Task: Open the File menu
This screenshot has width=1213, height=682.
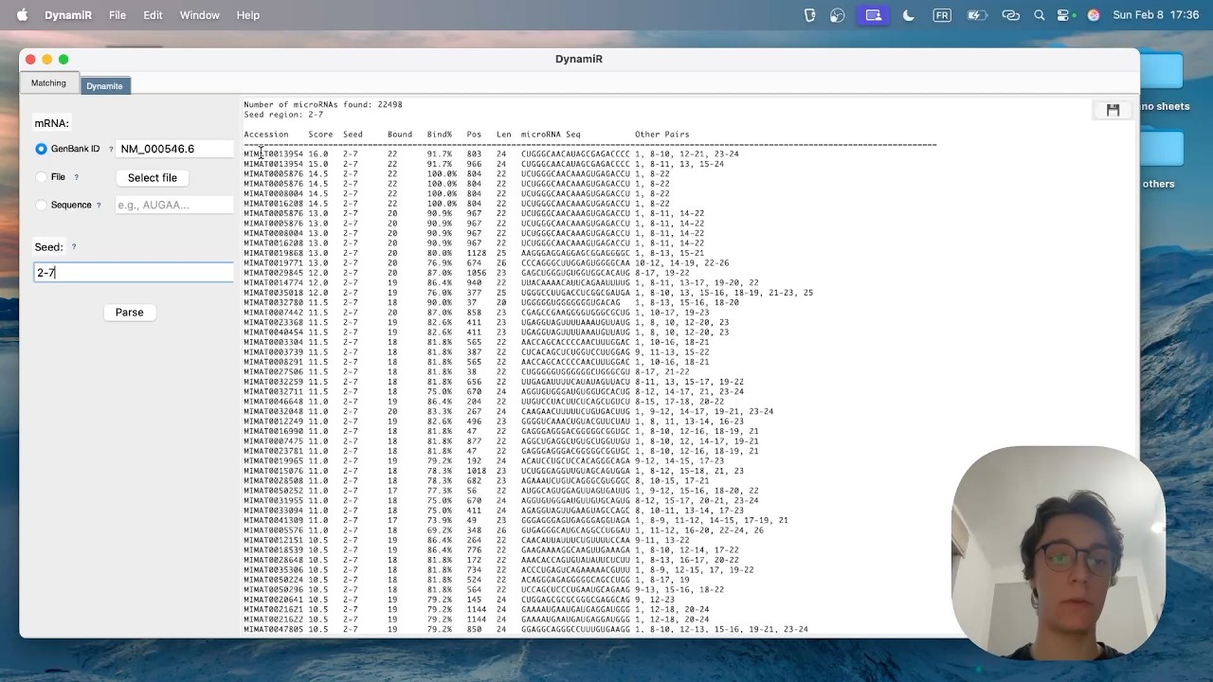Action: pyautogui.click(x=118, y=15)
